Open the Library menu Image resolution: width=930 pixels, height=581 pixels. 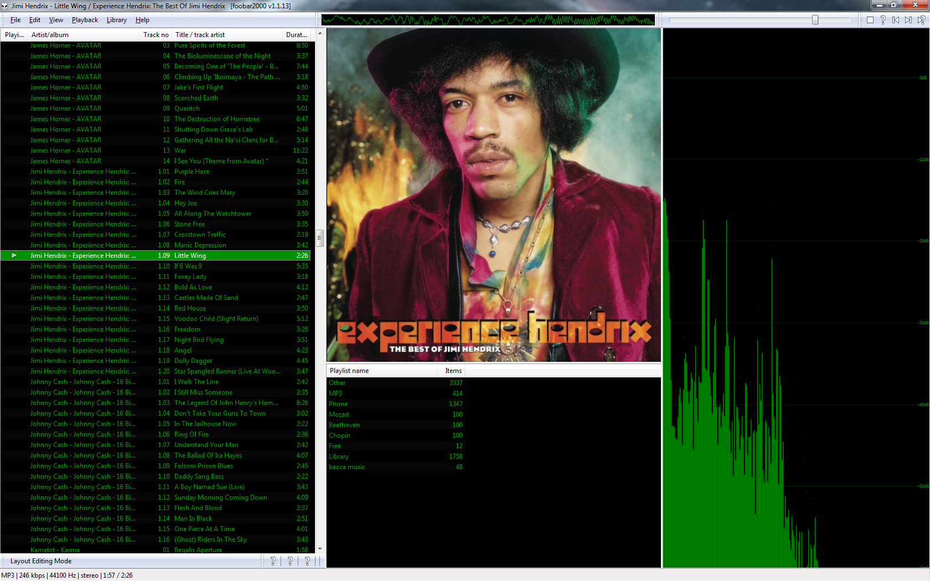click(116, 20)
